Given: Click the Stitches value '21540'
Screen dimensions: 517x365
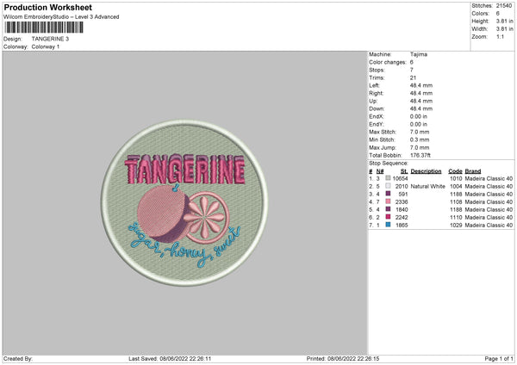Looking at the screenshot, I should [x=504, y=6].
